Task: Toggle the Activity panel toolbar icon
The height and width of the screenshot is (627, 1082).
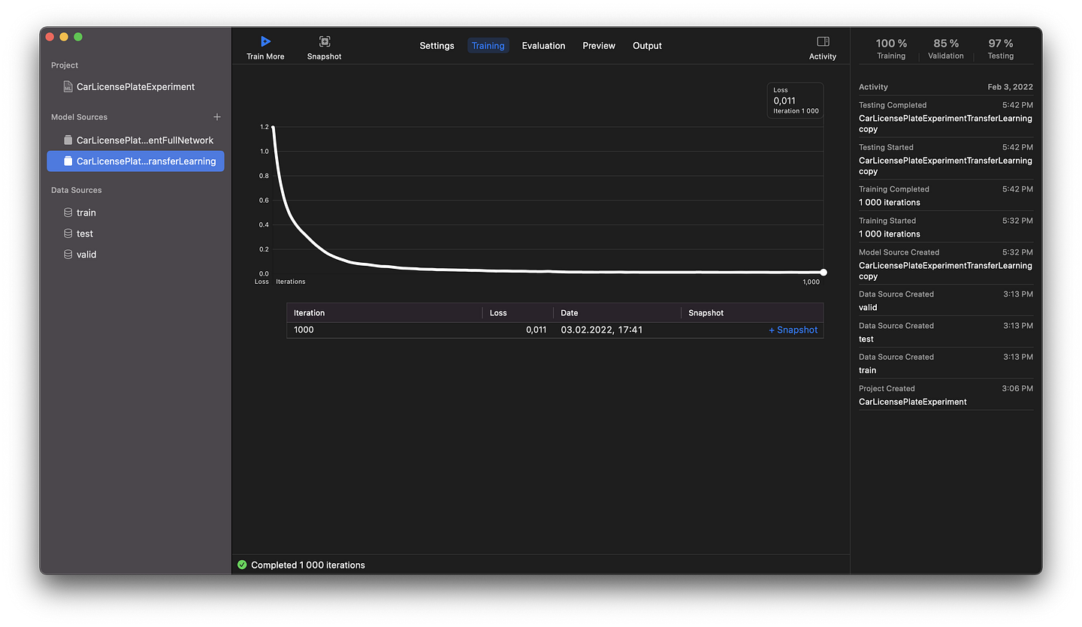Action: [x=823, y=41]
